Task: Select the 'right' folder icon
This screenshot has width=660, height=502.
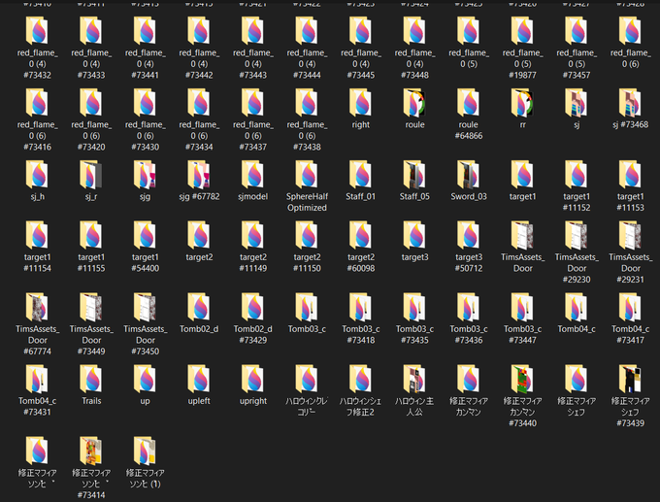Action: [x=360, y=103]
